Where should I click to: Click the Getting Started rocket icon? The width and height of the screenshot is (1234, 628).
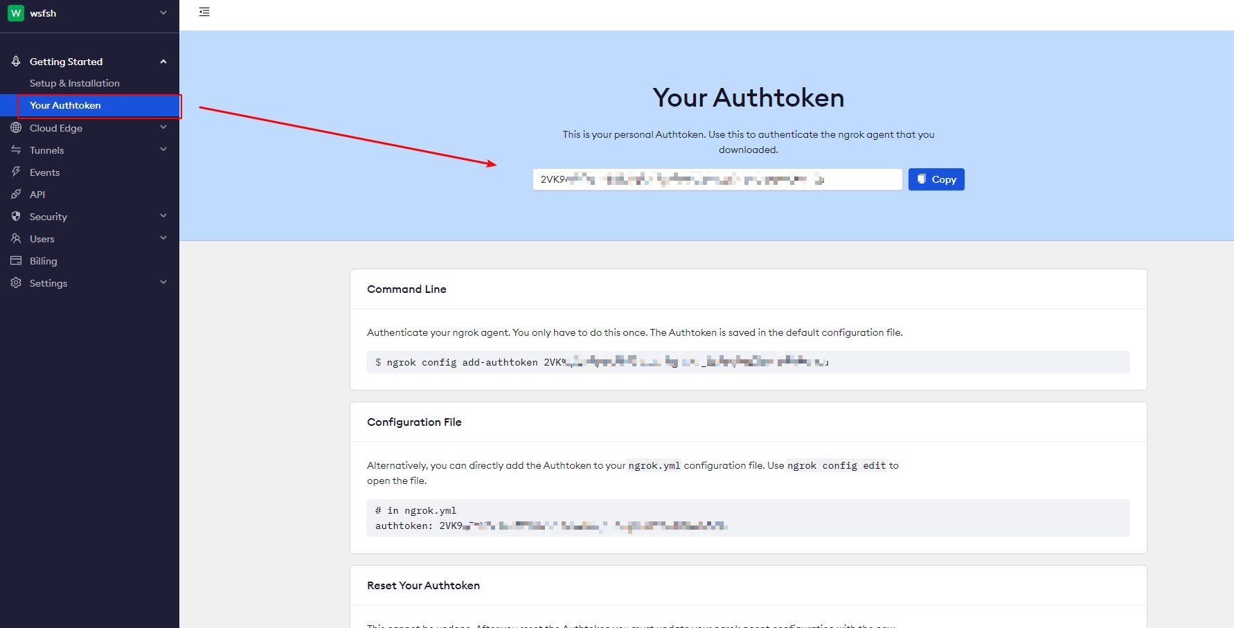[16, 62]
